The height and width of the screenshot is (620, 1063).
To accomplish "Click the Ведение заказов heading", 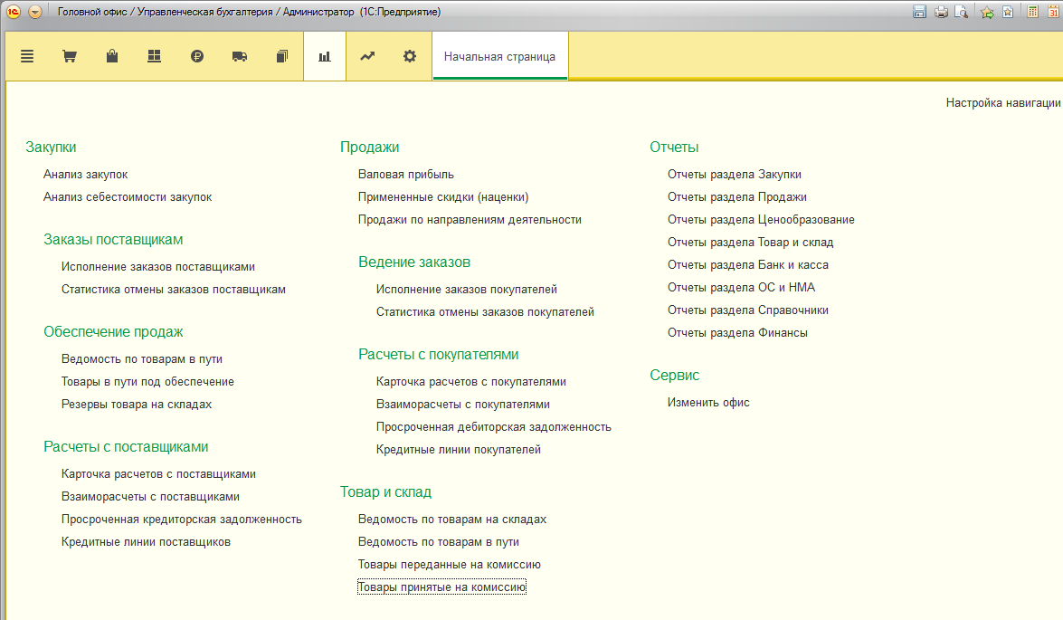I will click(414, 262).
